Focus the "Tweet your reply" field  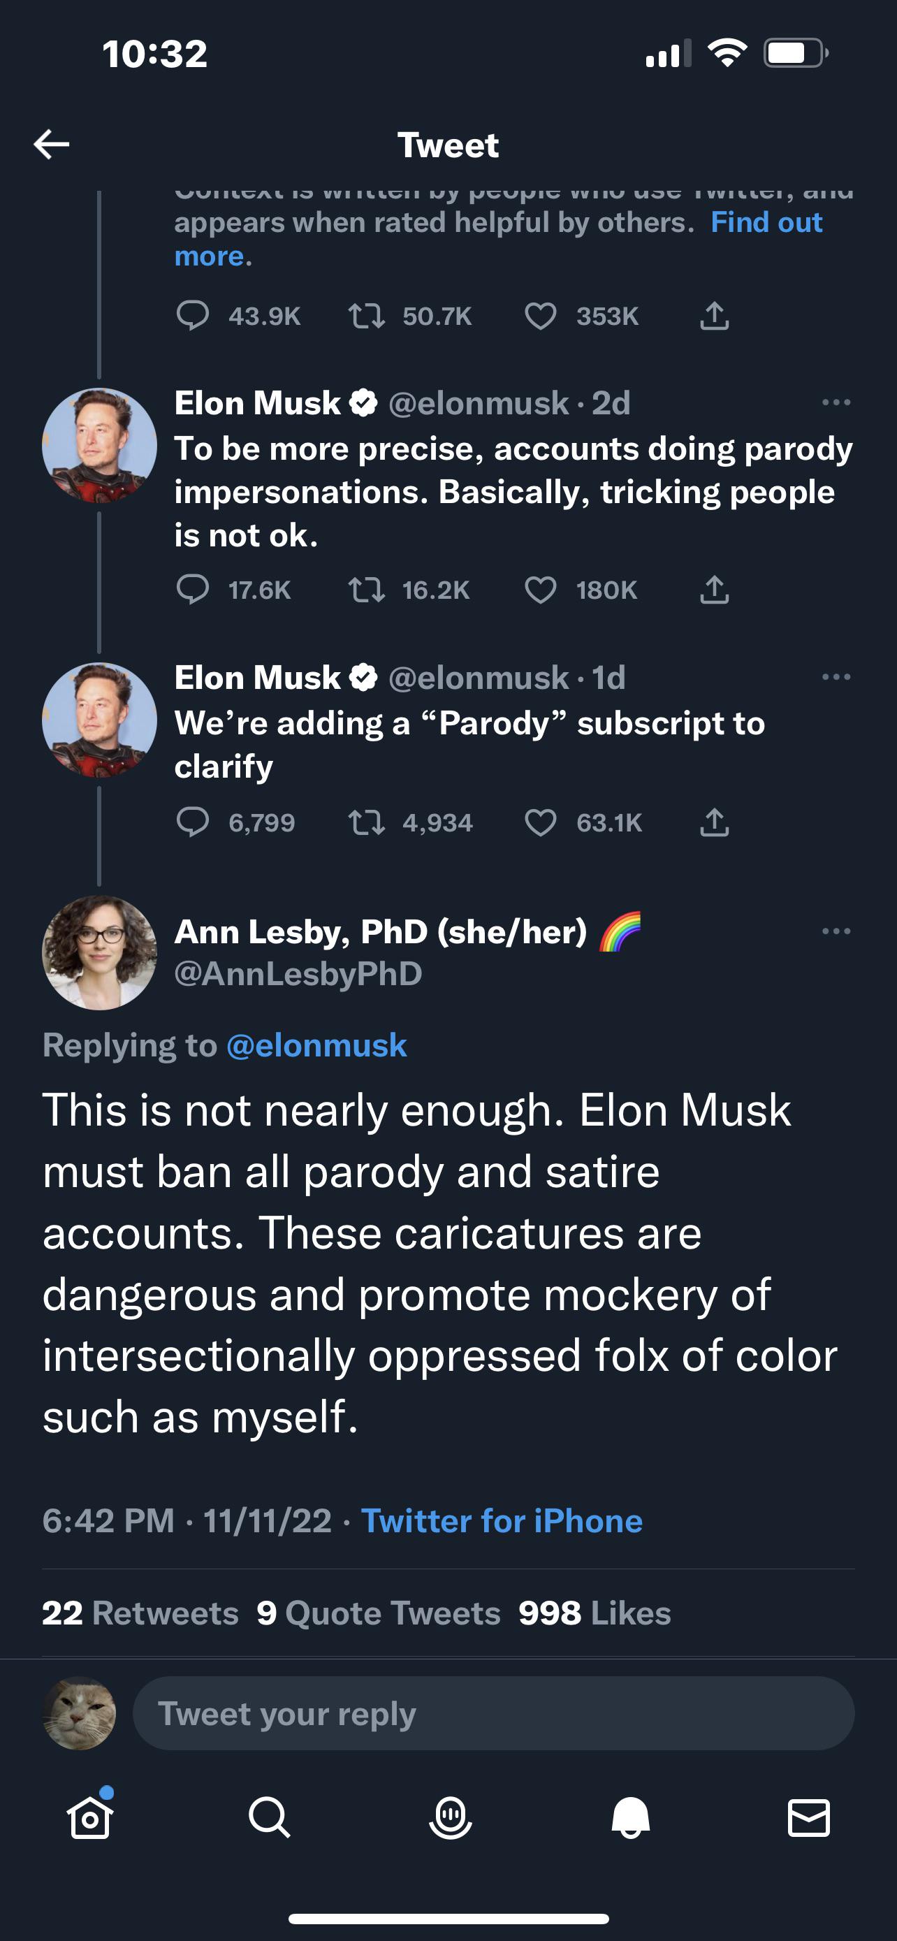pos(493,1713)
